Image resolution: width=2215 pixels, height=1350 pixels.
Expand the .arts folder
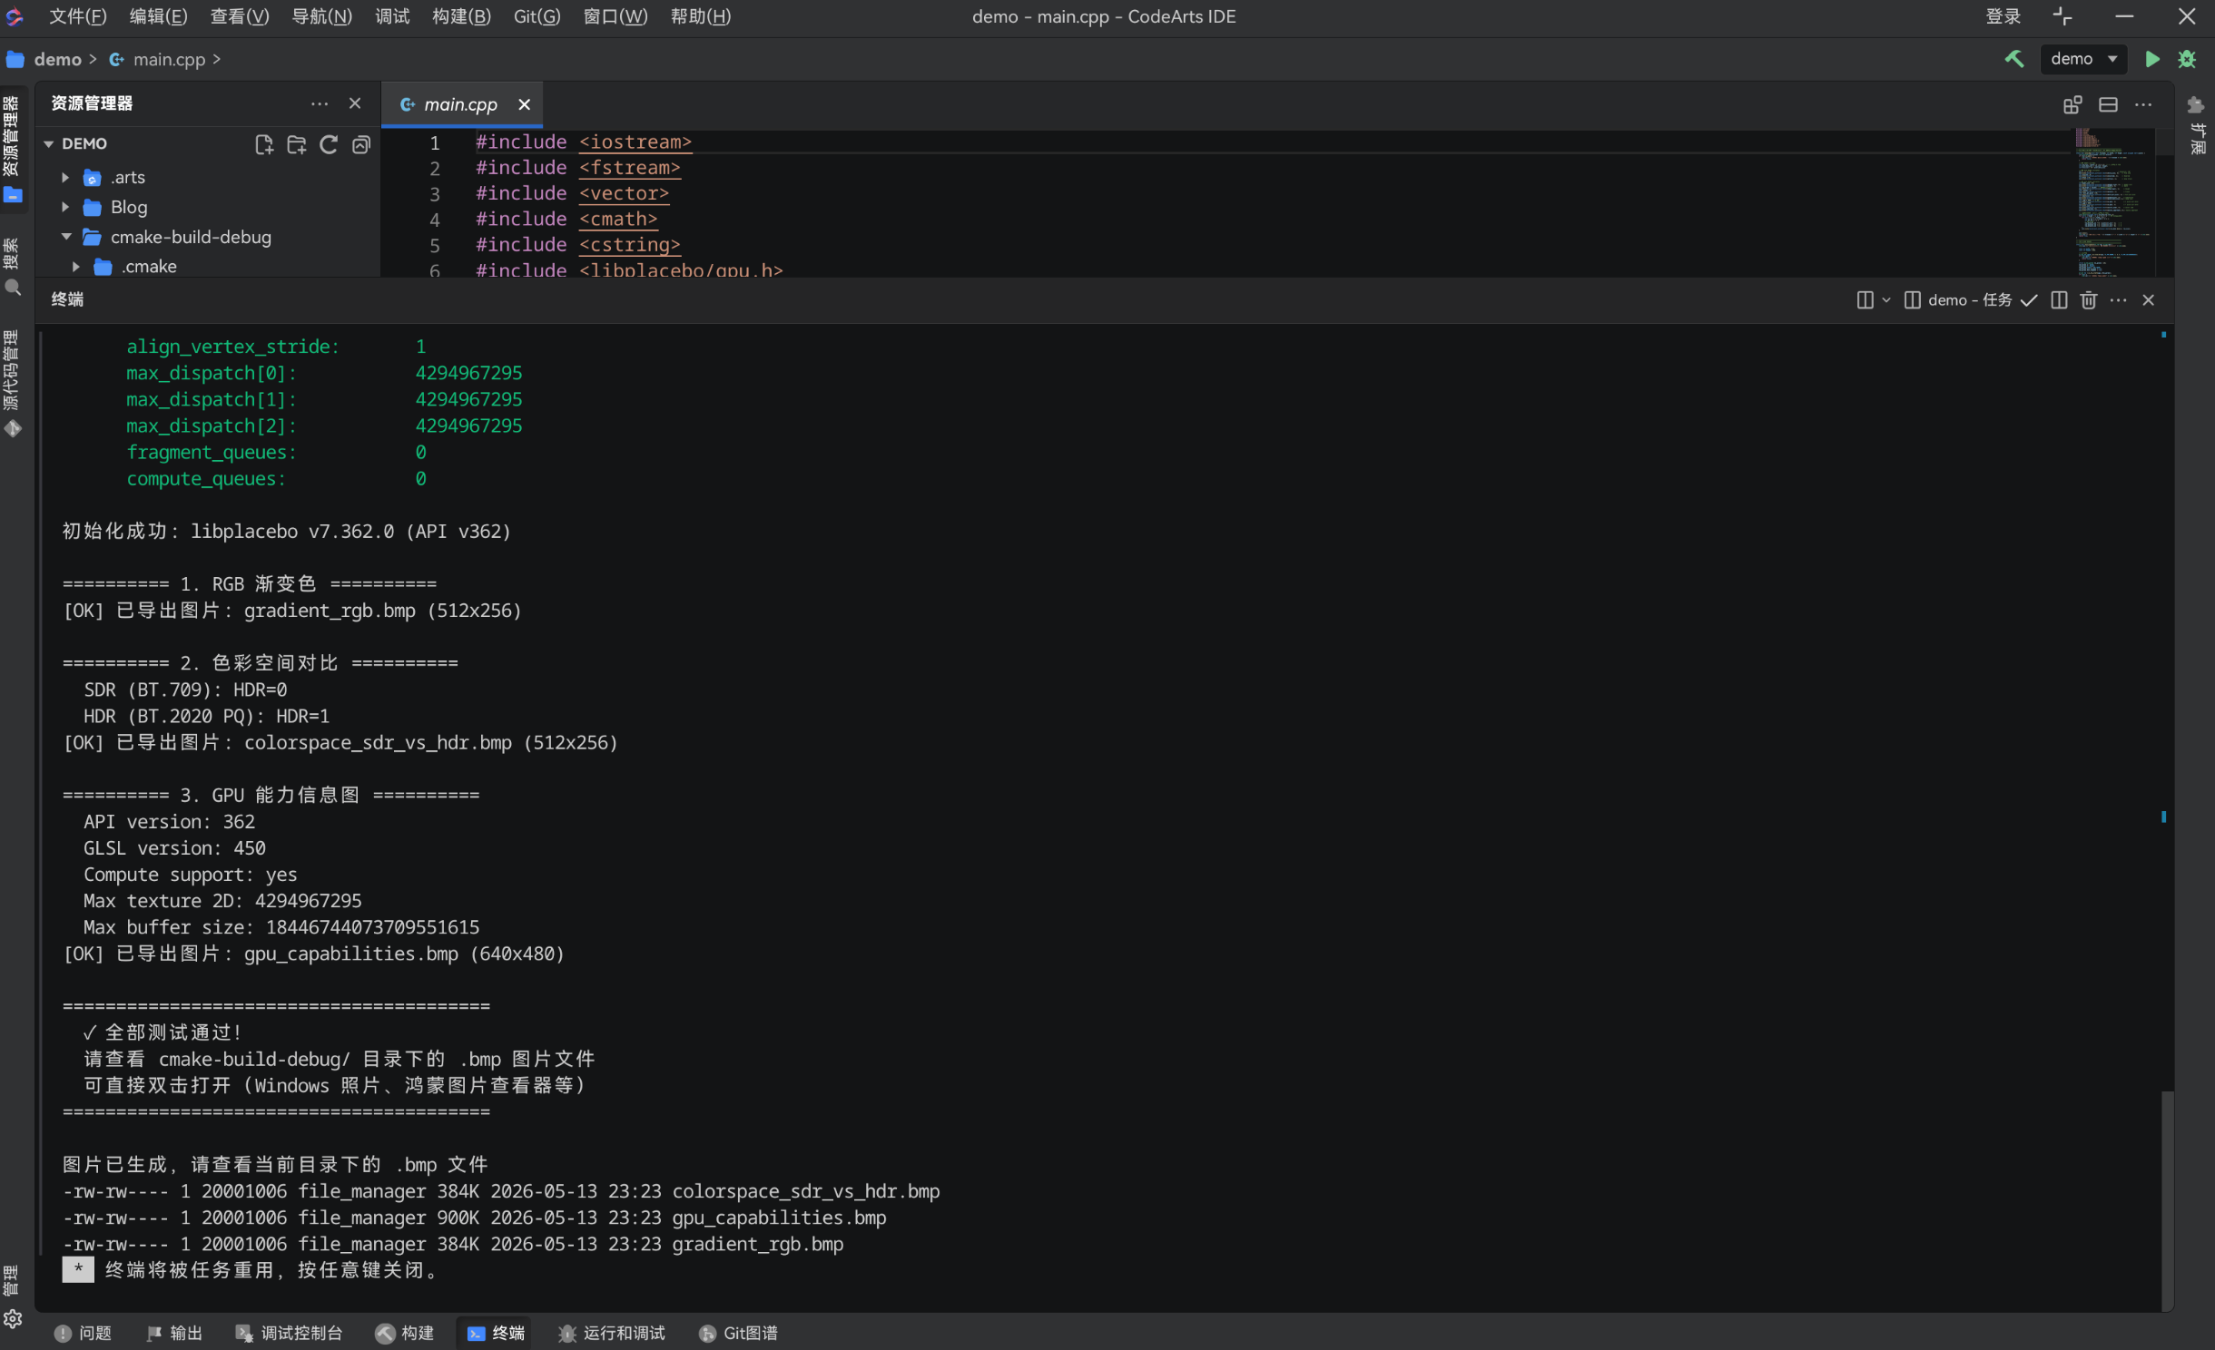[65, 178]
